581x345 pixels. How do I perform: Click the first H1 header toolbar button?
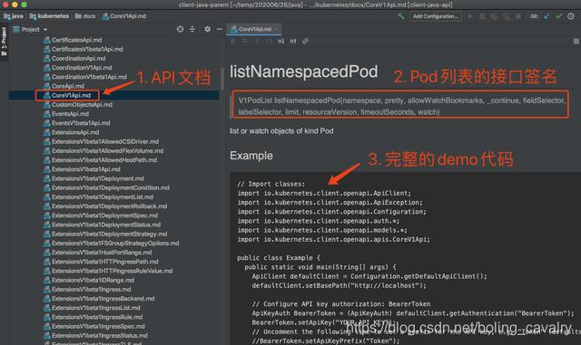pyautogui.click(x=281, y=41)
